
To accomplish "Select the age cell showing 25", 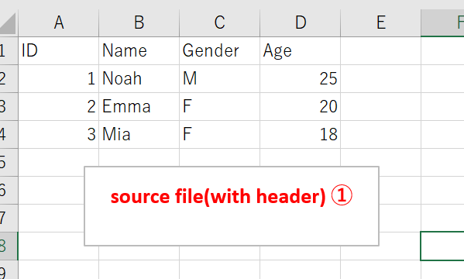I will [x=301, y=78].
